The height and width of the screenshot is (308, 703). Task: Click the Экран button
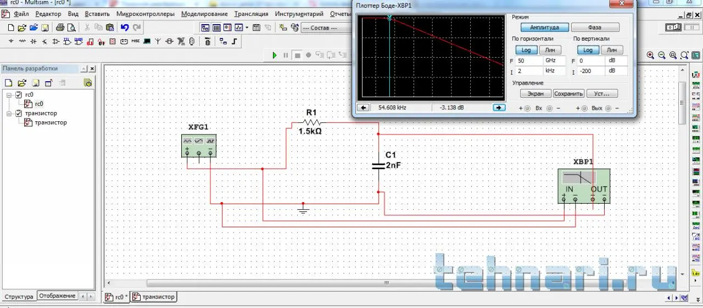[x=535, y=94]
